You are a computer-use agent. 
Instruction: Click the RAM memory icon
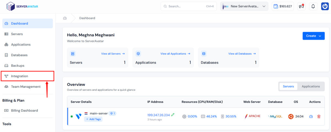point(203,116)
